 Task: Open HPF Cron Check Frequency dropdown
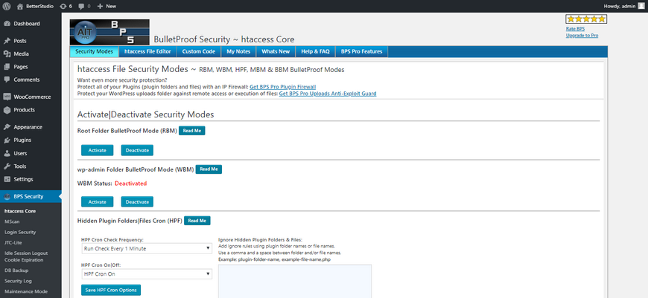[147, 248]
